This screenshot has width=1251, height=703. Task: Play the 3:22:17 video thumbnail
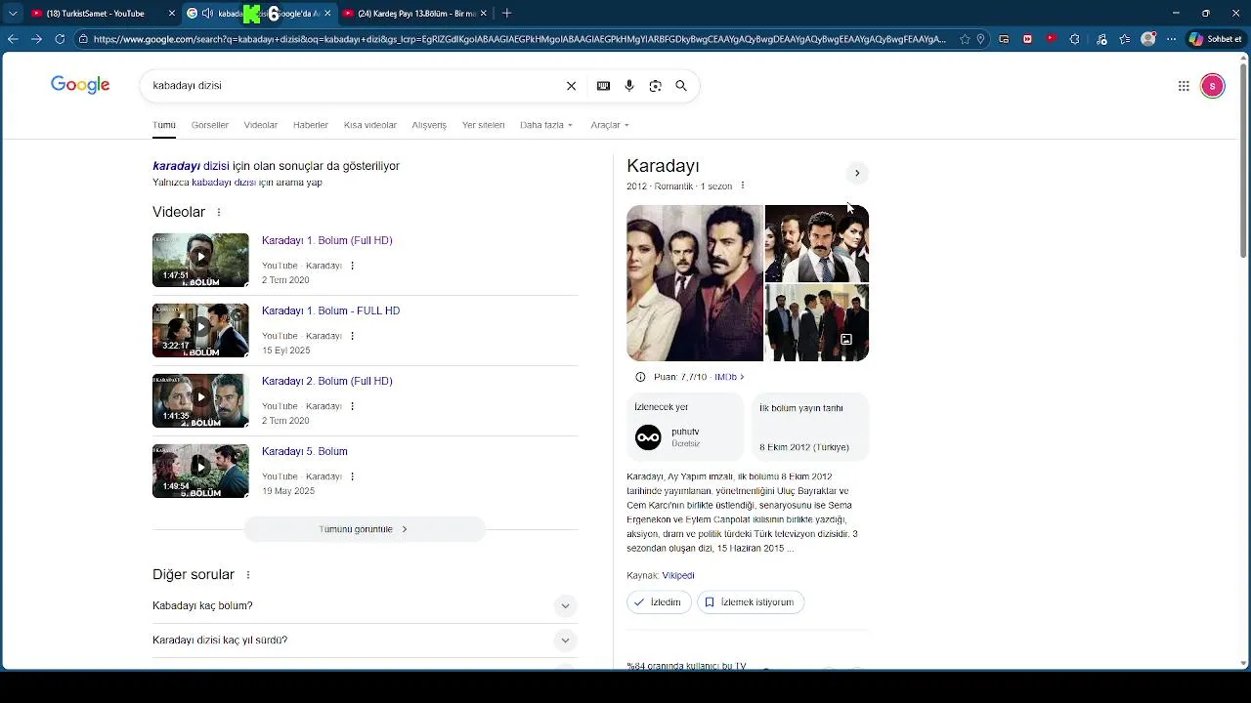click(x=200, y=330)
